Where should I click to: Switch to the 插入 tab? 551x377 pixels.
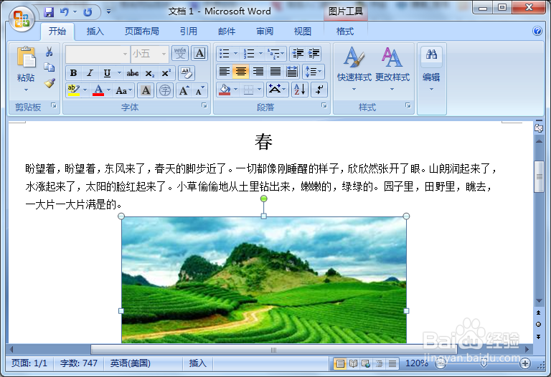(95, 32)
